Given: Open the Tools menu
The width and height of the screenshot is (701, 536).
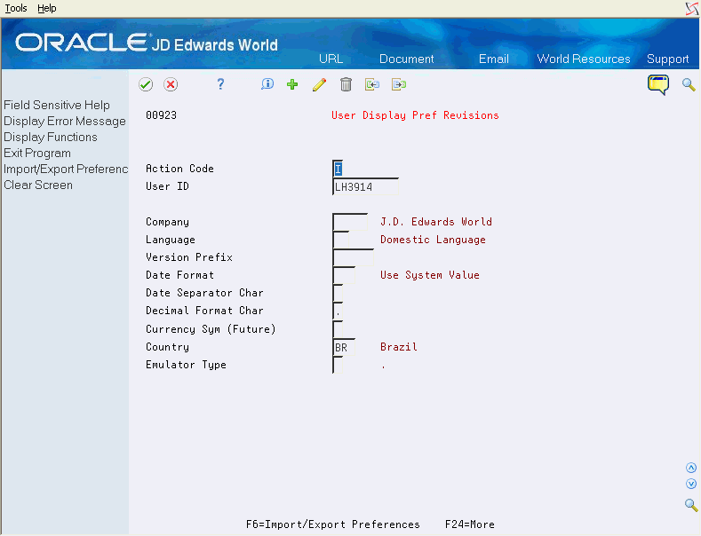Looking at the screenshot, I should click(16, 8).
